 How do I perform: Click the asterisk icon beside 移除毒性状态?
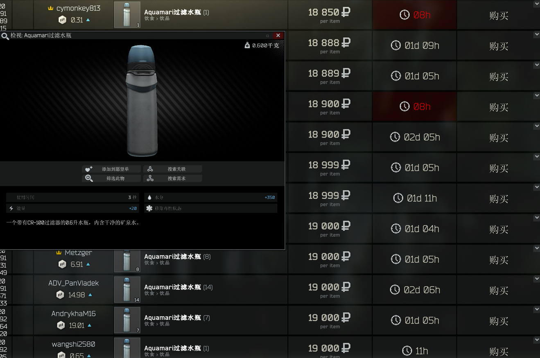click(x=149, y=208)
